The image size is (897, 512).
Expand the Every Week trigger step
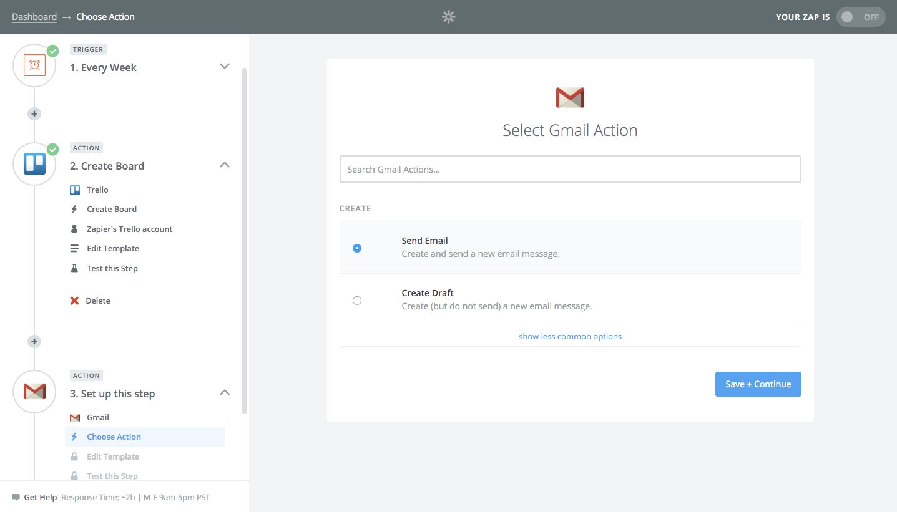pyautogui.click(x=225, y=66)
